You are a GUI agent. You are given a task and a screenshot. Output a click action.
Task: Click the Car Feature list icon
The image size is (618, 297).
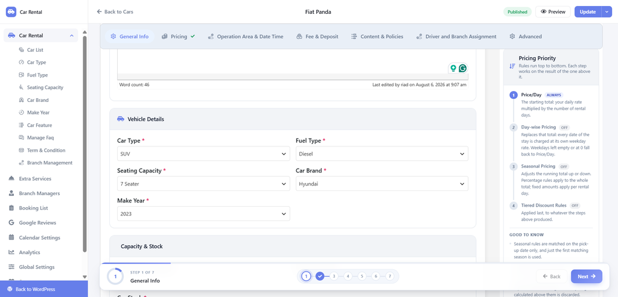coord(21,125)
